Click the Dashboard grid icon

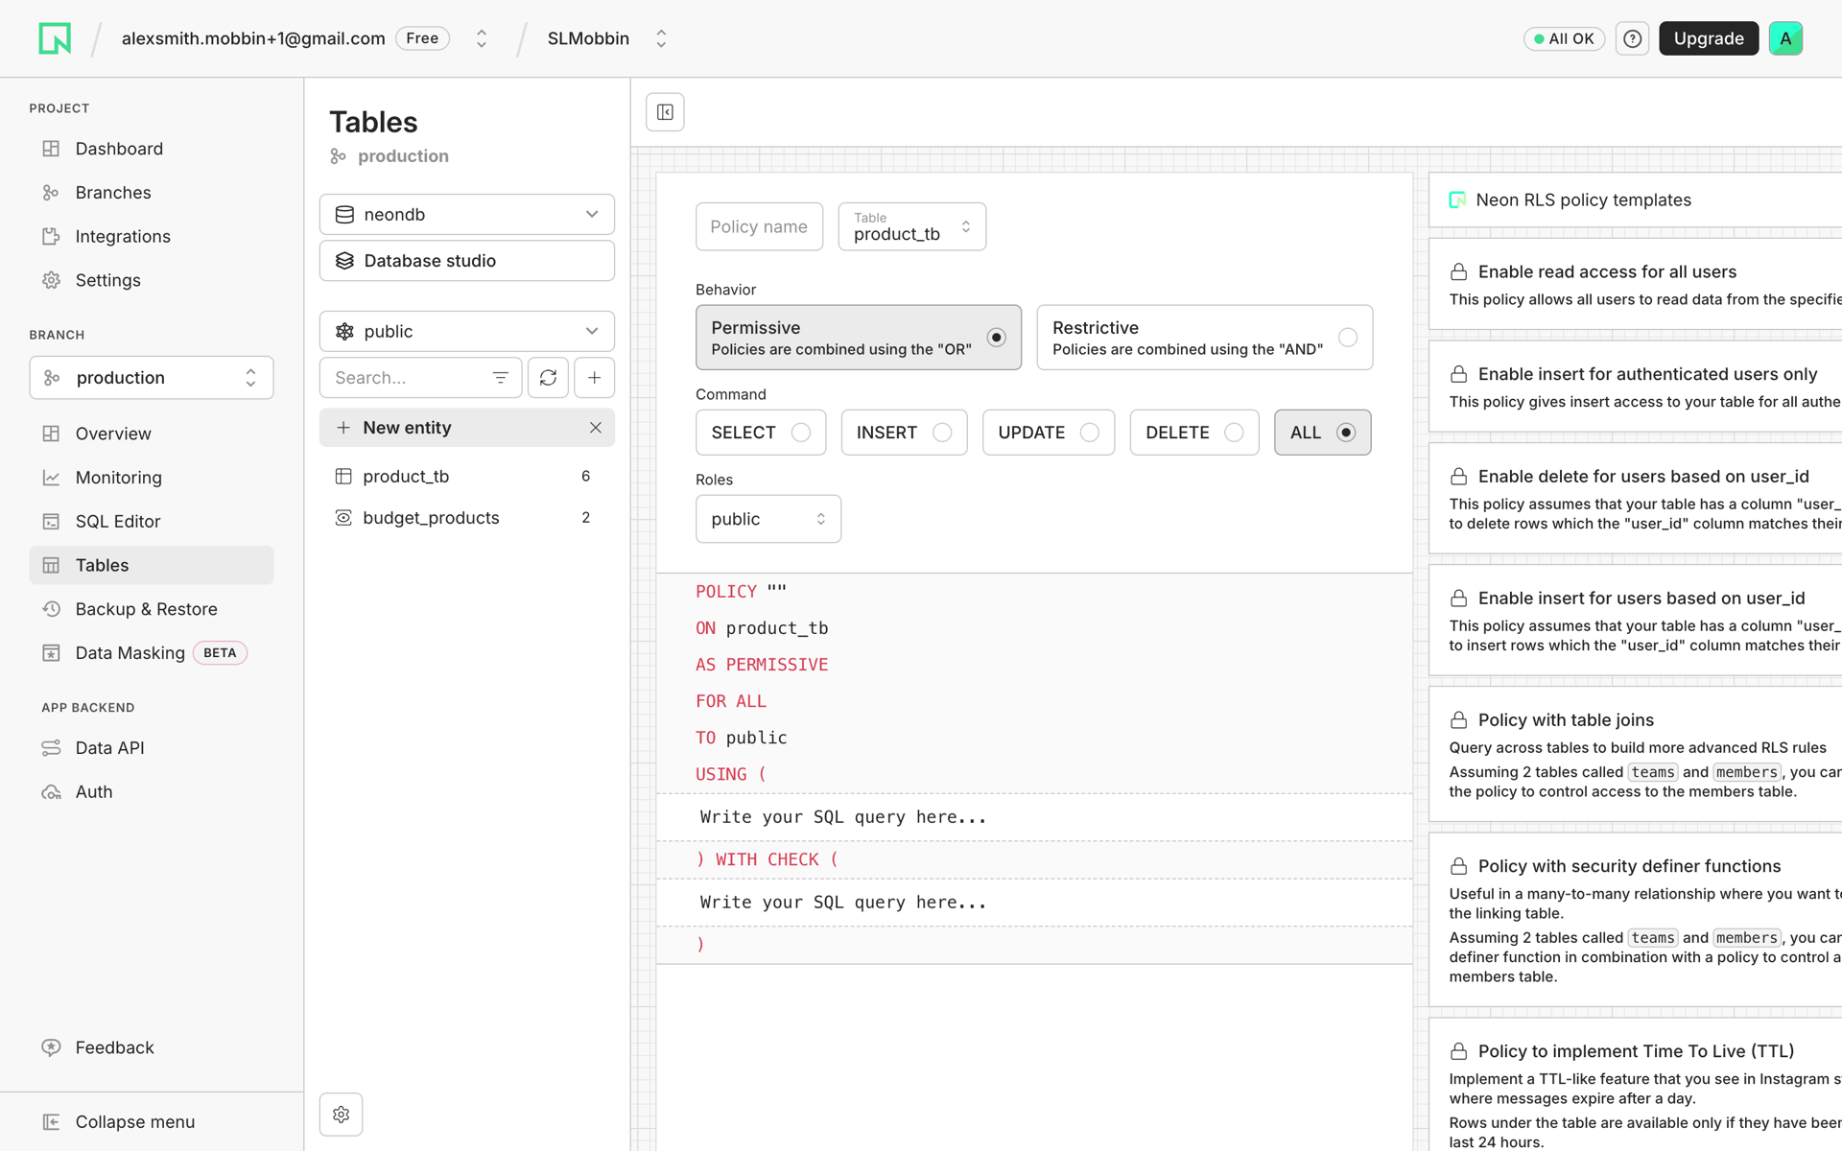coord(51,149)
